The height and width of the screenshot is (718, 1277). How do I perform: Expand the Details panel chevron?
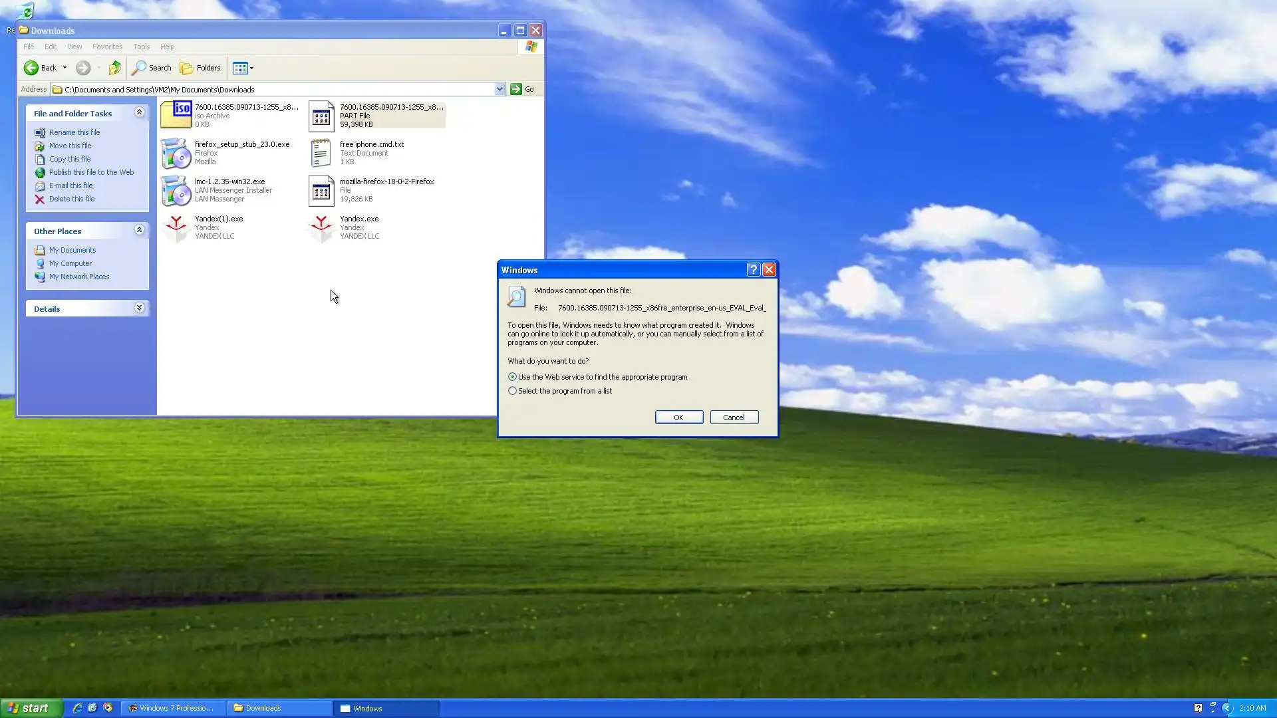(139, 308)
